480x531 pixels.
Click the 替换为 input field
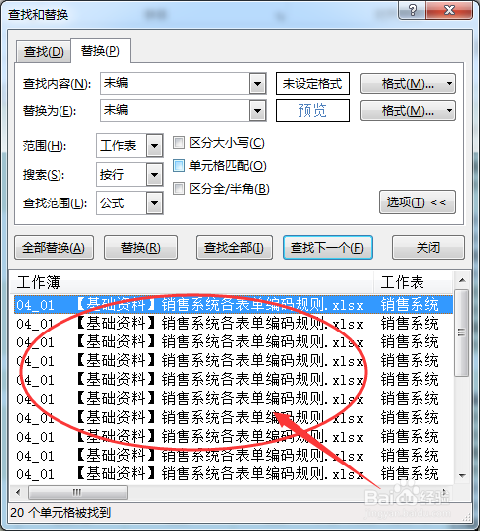point(175,110)
